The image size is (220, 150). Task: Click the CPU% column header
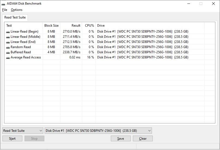tap(89, 26)
